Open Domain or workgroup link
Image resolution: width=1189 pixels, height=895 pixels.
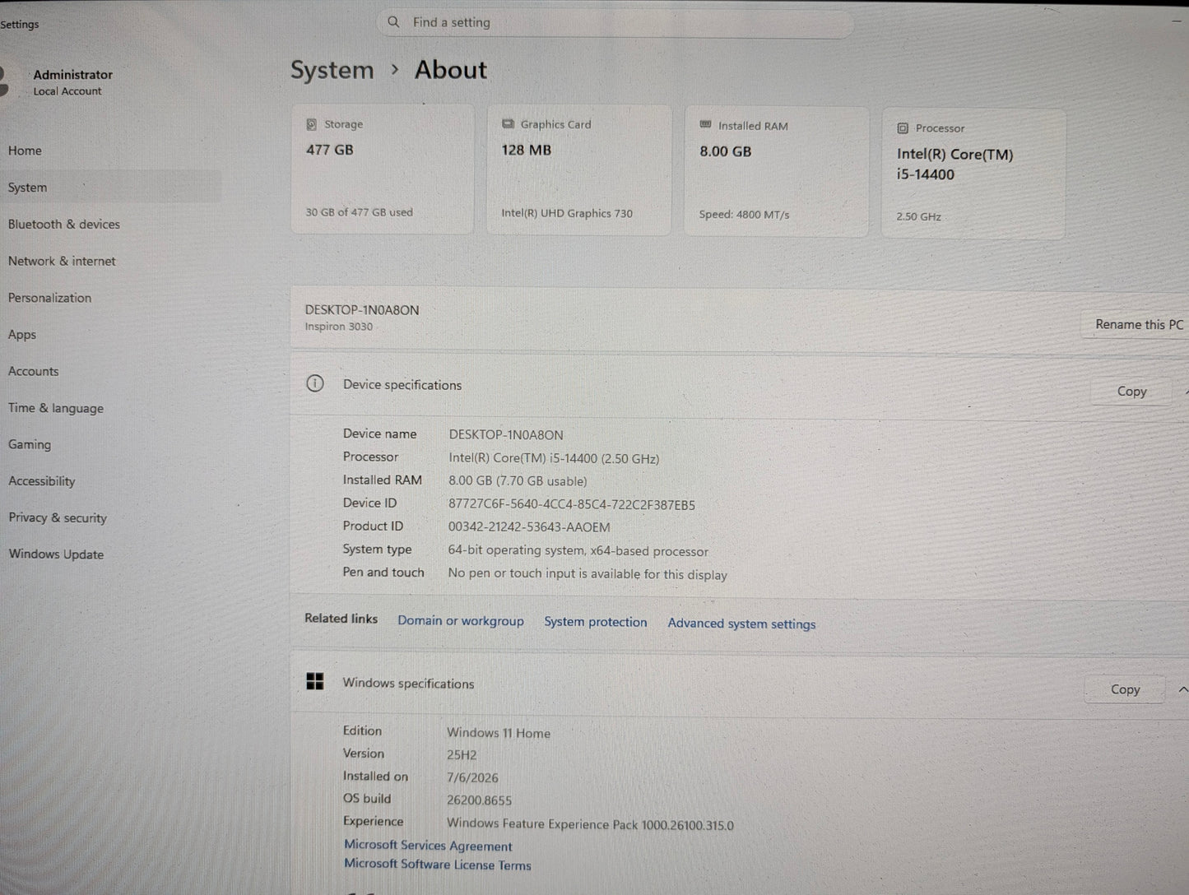(x=461, y=621)
